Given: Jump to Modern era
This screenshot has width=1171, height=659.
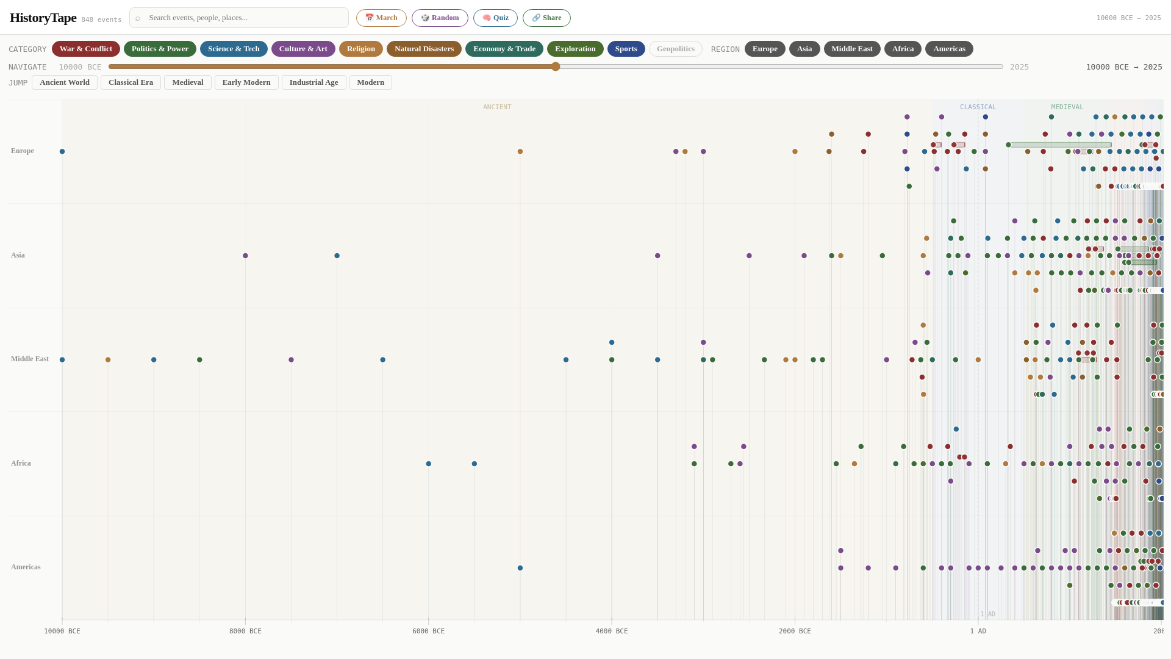Looking at the screenshot, I should 371,82.
